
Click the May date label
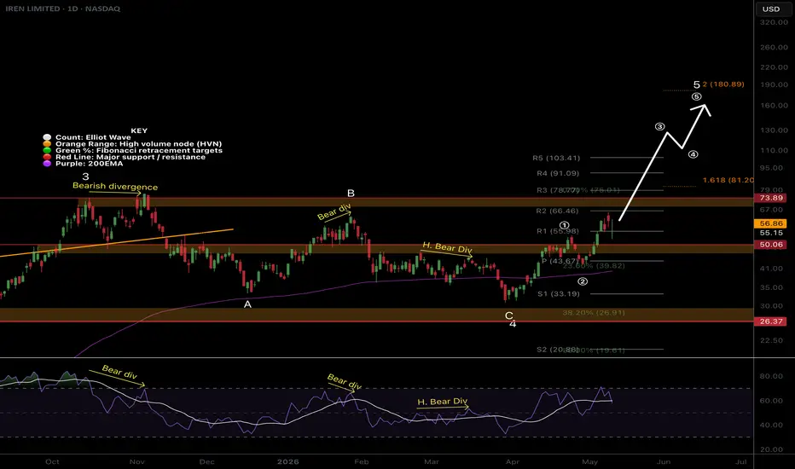point(589,462)
